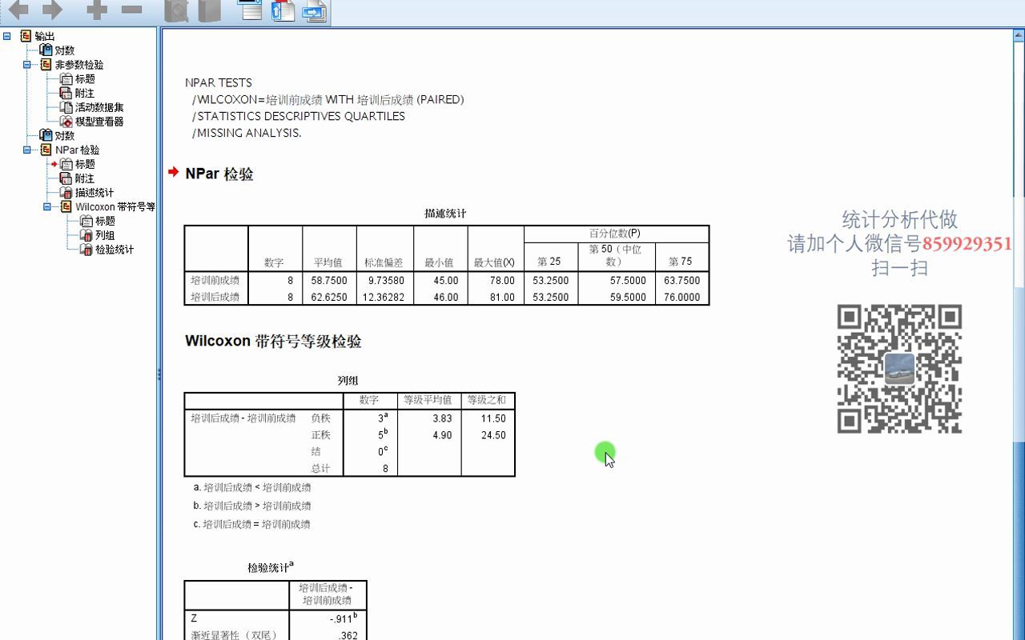Select NPar 检验 in the outline
Image resolution: width=1025 pixels, height=640 pixels.
click(78, 150)
